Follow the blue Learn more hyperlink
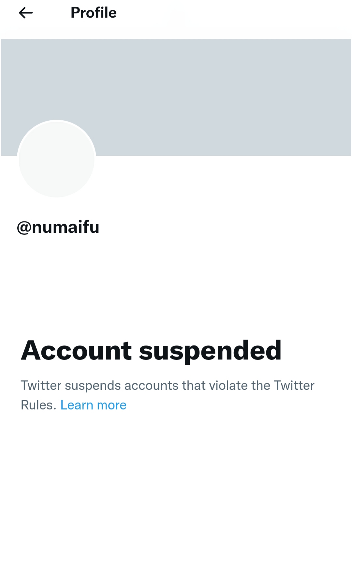Image resolution: width=352 pixels, height=584 pixels. [x=94, y=405]
